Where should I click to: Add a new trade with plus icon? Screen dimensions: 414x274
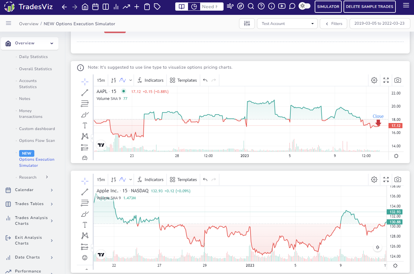[137, 7]
